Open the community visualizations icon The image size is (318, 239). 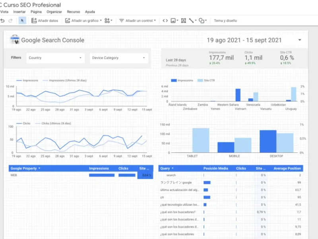click(x=107, y=21)
